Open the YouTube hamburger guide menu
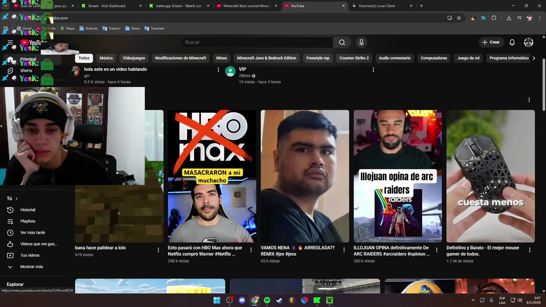 click(10, 42)
